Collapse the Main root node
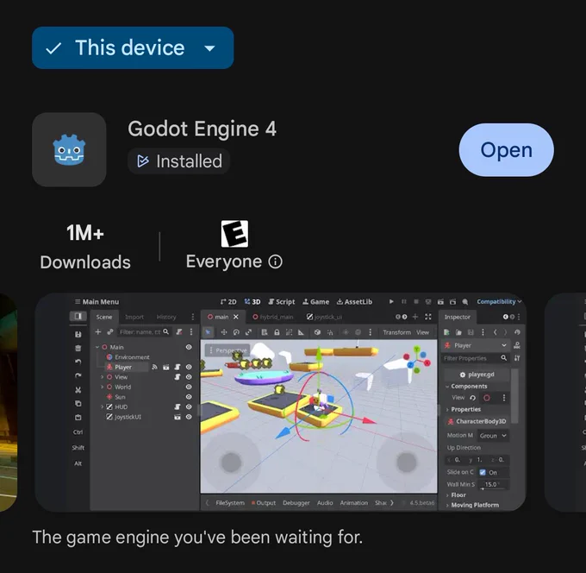 click(97, 347)
